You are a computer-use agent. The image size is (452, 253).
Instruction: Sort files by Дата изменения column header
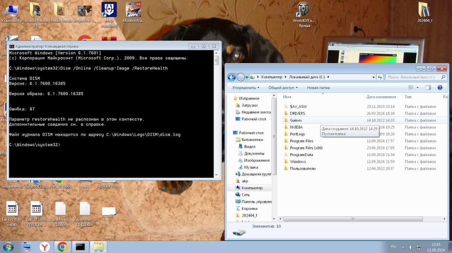(x=381, y=97)
